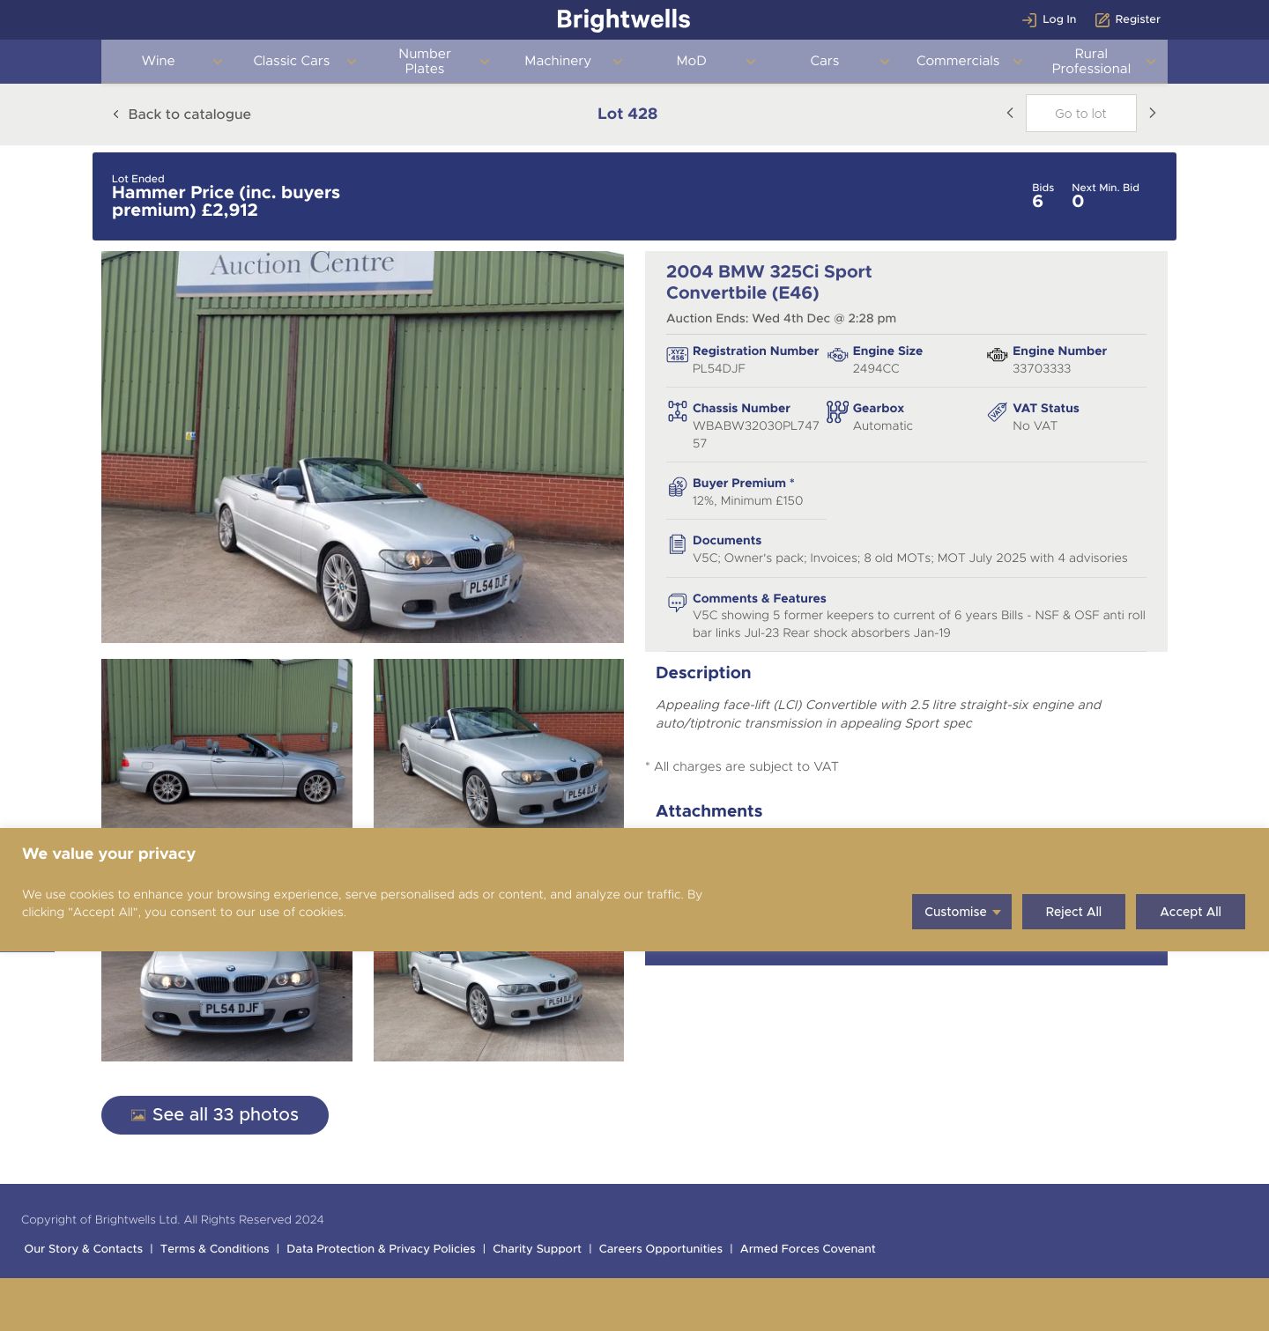
Task: Open Our Story & Contacts footer link
Action: [x=84, y=1249]
